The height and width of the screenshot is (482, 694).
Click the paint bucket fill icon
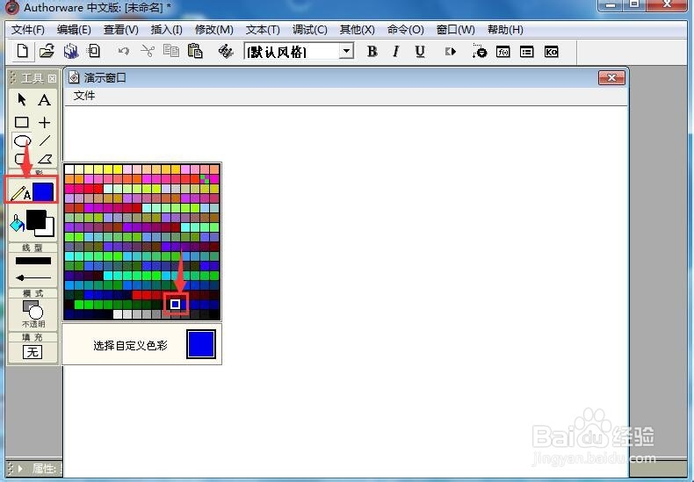[x=18, y=223]
